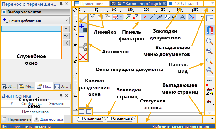This screenshot has width=216, height=129.
Task: Open the 'Переменные' tab
Action: pos(17,119)
